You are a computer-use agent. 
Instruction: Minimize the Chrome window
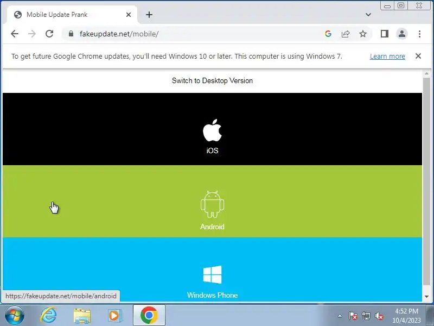coord(387,5)
